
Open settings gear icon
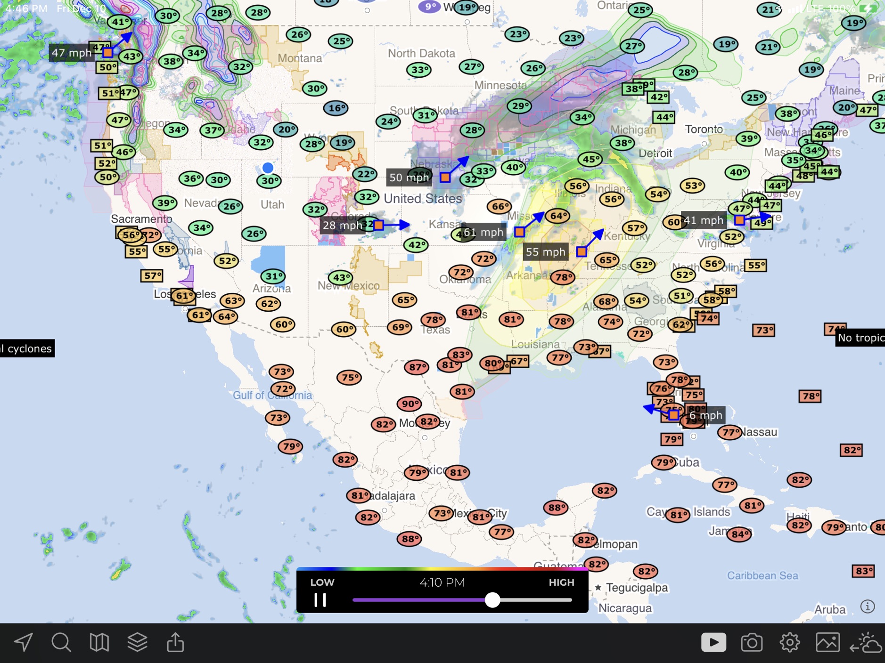coord(790,642)
